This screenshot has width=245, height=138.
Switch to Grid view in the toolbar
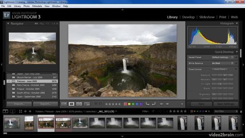click(64, 104)
